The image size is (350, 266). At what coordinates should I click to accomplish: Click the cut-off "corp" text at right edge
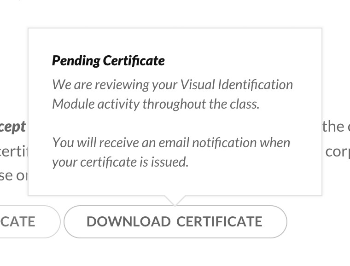pyautogui.click(x=337, y=152)
